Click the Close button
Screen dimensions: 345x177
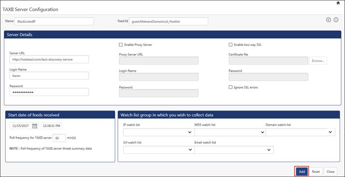(331, 172)
